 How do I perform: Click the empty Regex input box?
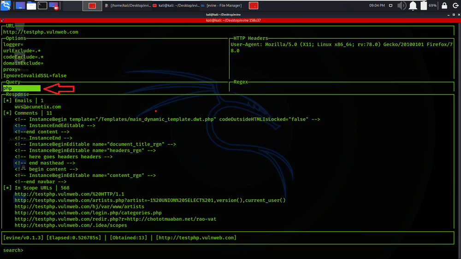point(341,88)
